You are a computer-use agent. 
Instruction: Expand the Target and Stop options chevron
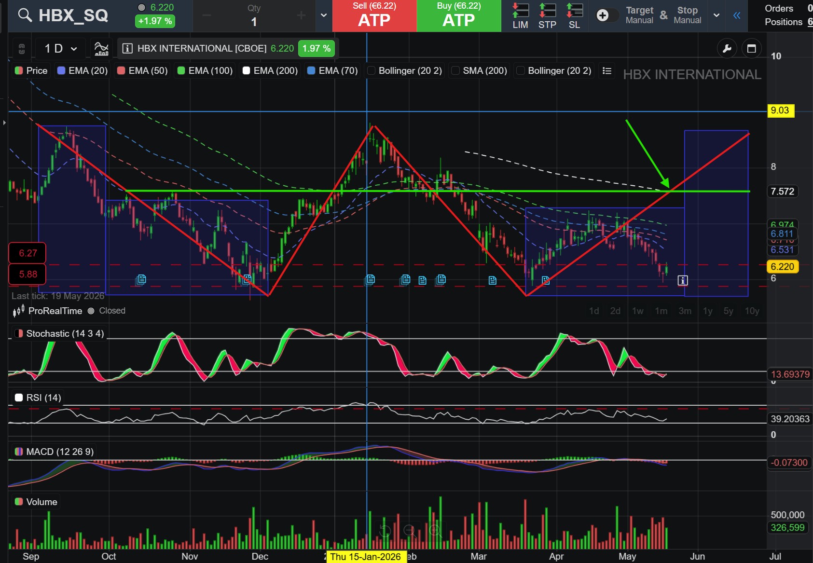coord(717,15)
